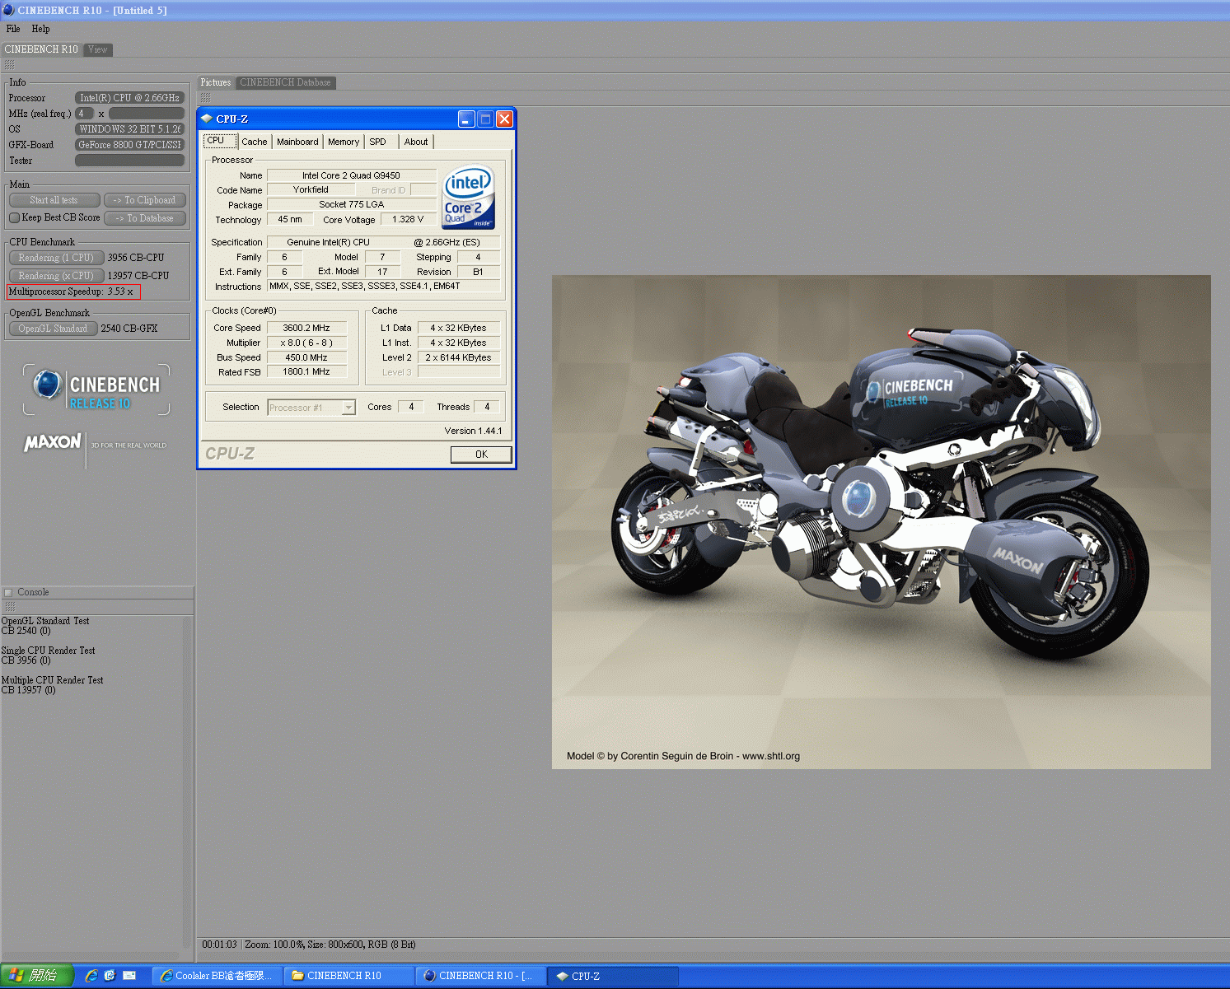The height and width of the screenshot is (989, 1230).
Task: Open the Cache tab in CPU-Z
Action: [x=255, y=142]
